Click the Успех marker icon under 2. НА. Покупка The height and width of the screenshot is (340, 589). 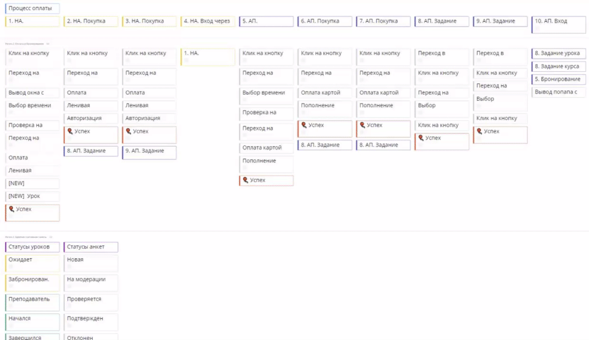pyautogui.click(x=70, y=132)
